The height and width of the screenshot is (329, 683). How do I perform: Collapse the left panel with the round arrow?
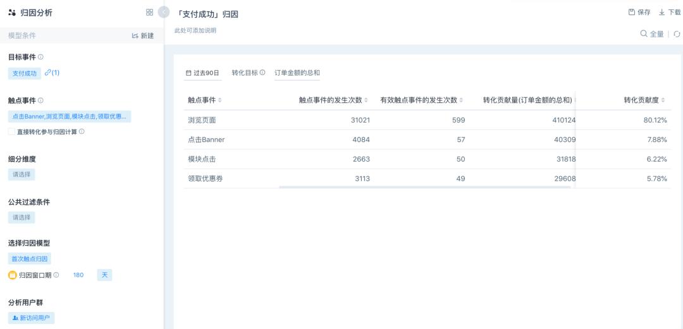[x=164, y=12]
